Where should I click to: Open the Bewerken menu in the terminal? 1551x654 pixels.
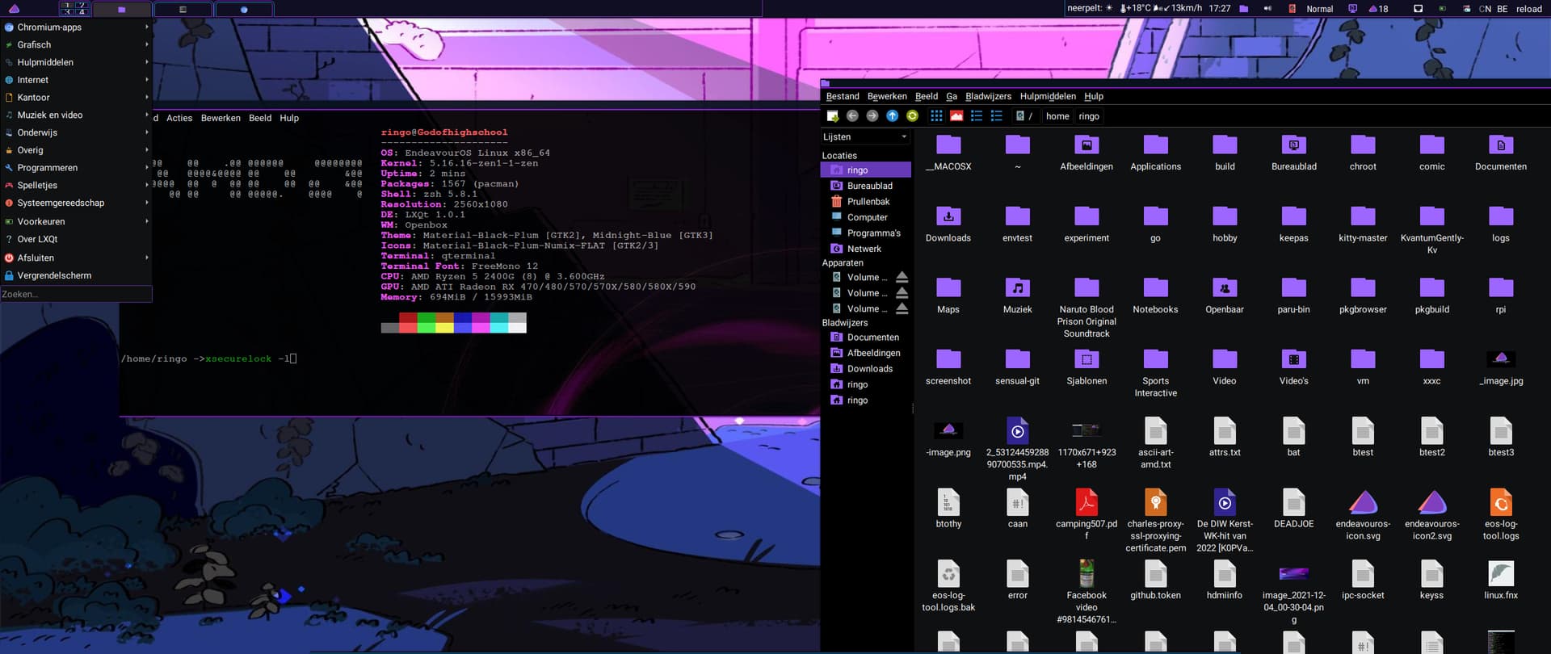pyautogui.click(x=221, y=118)
